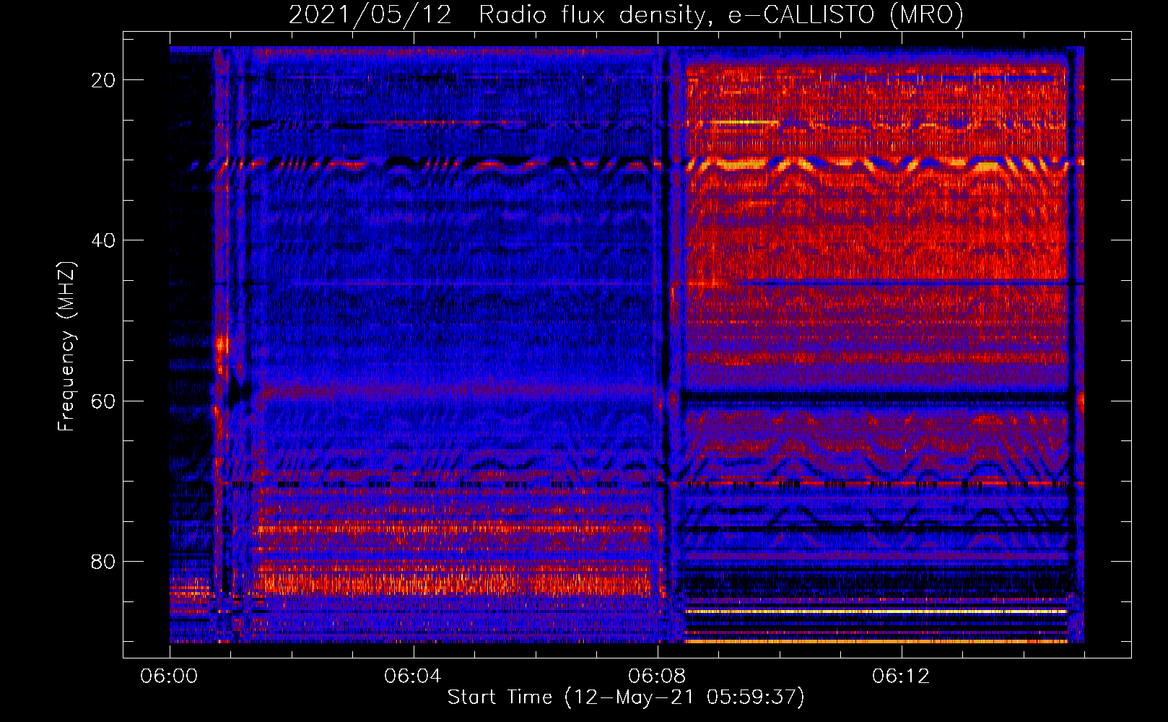Click the '80' frequency tick label

point(104,561)
